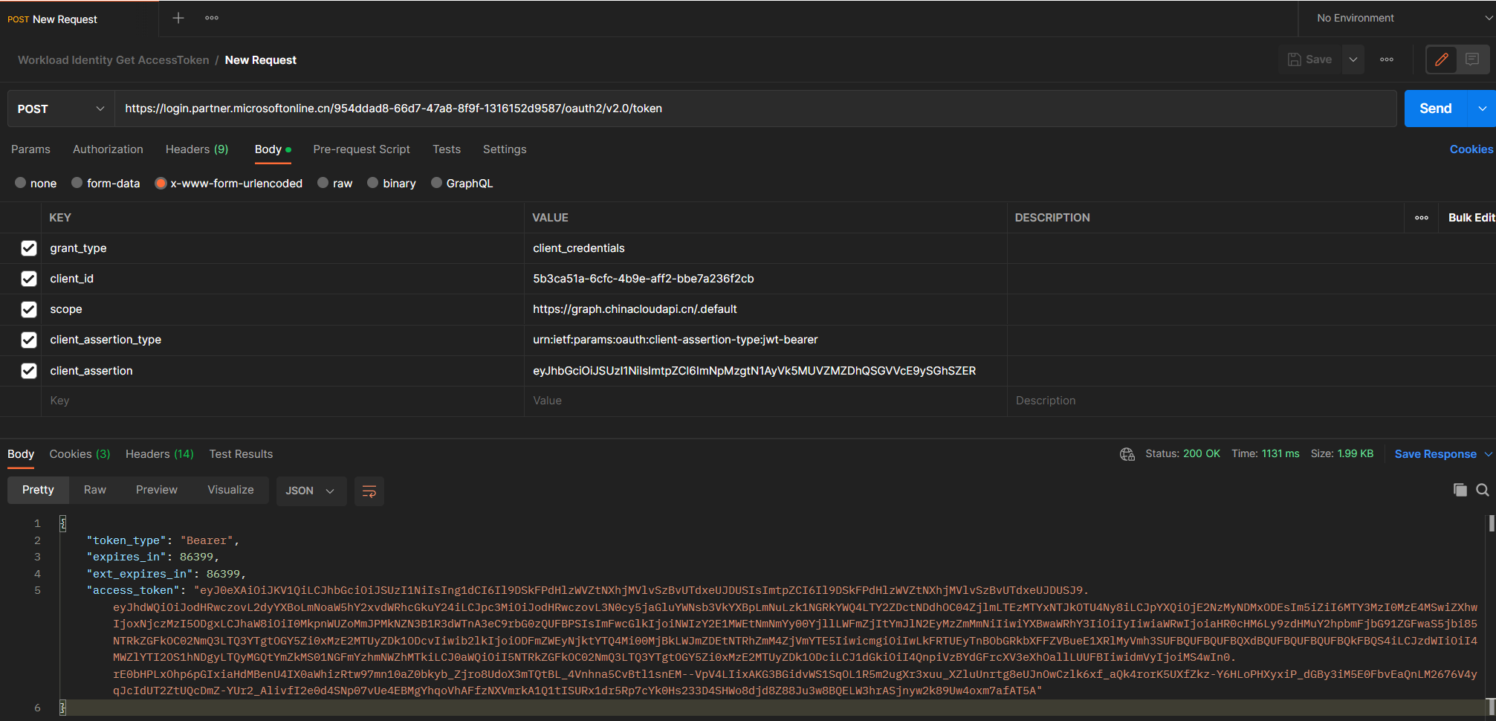Search the response with magnifier icon

pyautogui.click(x=1482, y=490)
